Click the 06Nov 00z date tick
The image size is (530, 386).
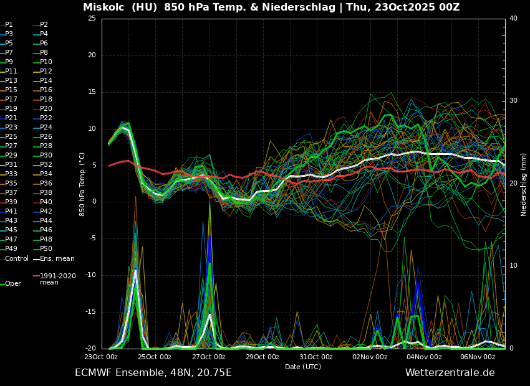(x=478, y=357)
